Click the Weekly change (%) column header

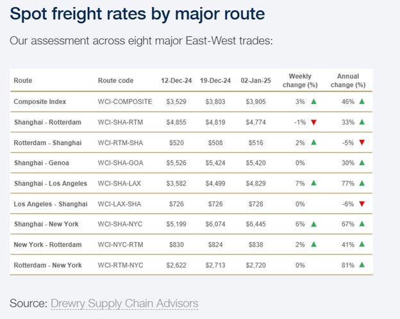300,80
